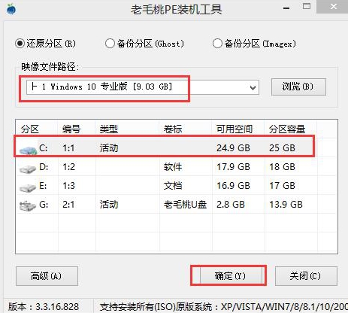
Task: Close the window with the X button
Action: tap(333, 7)
